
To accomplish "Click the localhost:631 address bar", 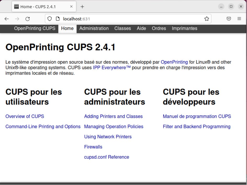I will point(131,19).
